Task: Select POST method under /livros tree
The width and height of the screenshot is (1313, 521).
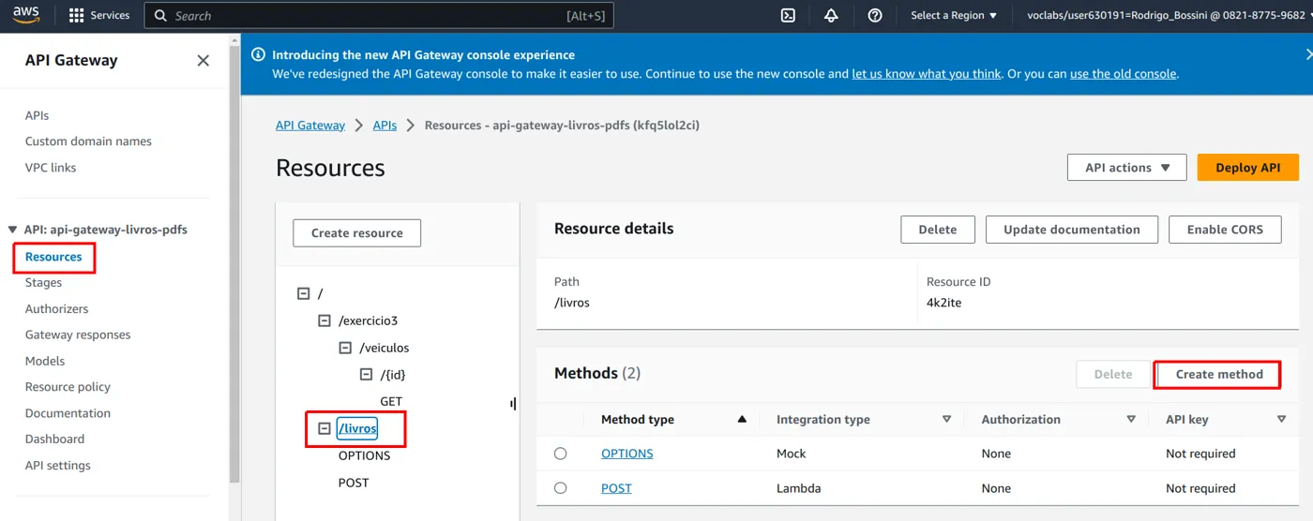Action: tap(354, 484)
